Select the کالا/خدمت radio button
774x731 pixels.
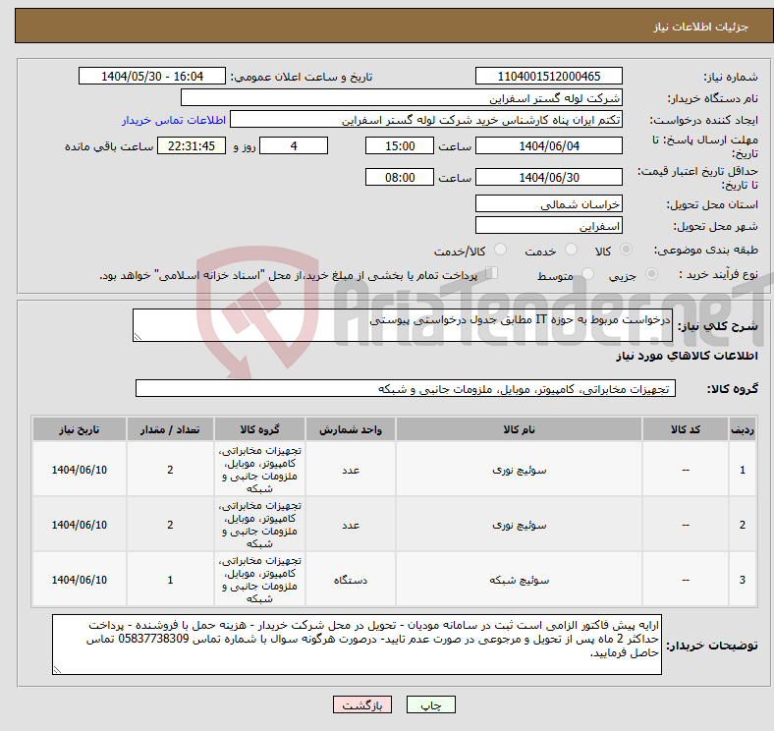pos(501,250)
